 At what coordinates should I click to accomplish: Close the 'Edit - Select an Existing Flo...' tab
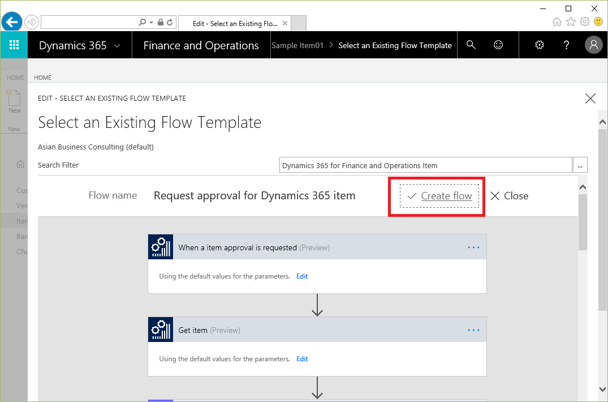click(285, 23)
